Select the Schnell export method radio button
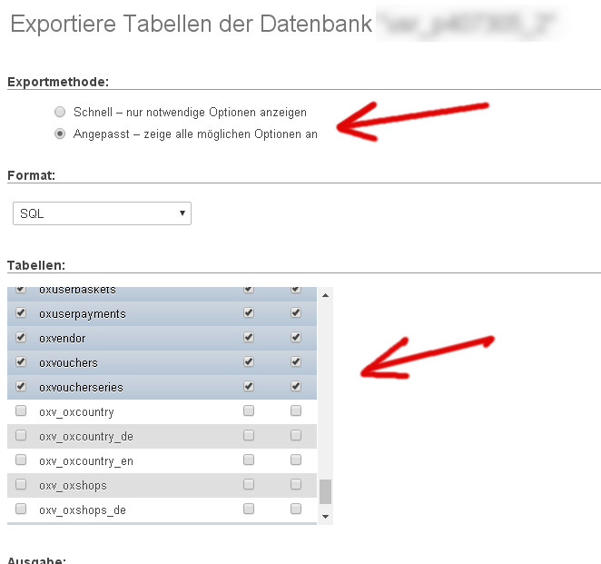The height and width of the screenshot is (564, 601). (x=60, y=113)
